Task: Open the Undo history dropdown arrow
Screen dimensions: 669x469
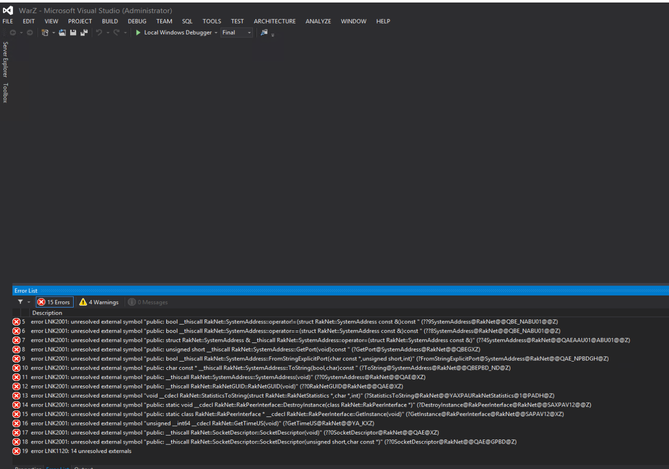Action: coord(108,33)
